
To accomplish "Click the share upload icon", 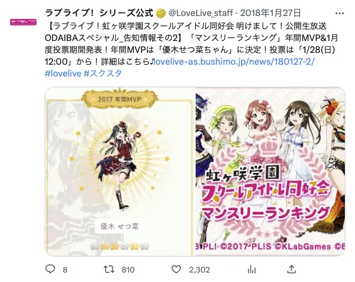I will (x=291, y=269).
